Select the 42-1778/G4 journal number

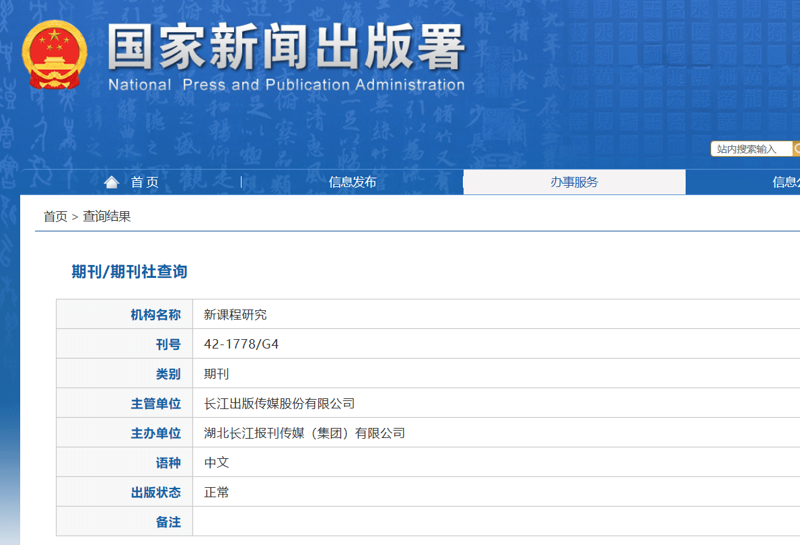242,344
